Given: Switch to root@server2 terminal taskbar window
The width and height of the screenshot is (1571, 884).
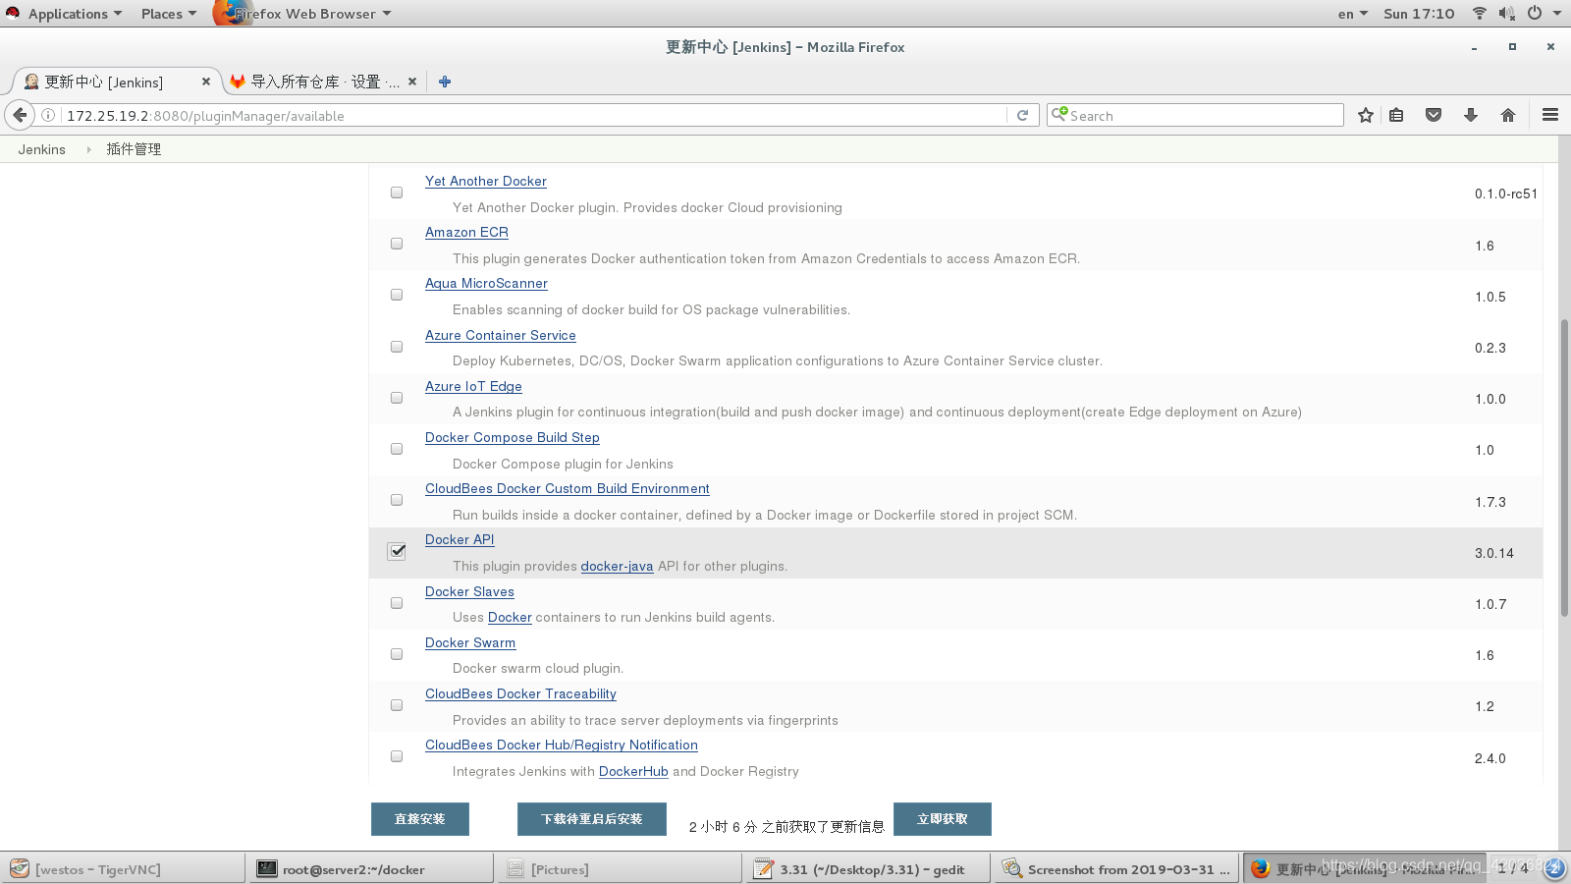Looking at the screenshot, I should point(372,869).
